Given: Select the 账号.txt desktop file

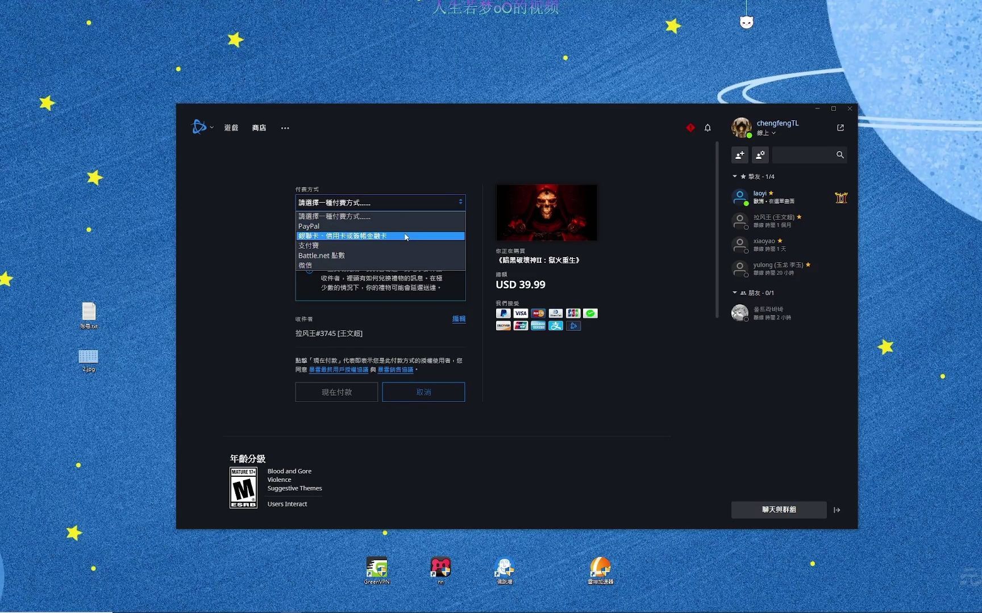Looking at the screenshot, I should [x=89, y=316].
